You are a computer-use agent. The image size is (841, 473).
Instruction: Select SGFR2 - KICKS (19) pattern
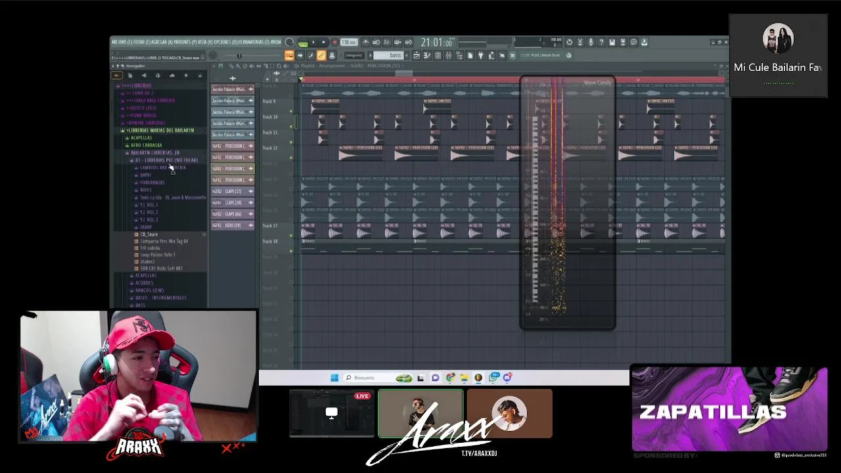[233, 225]
